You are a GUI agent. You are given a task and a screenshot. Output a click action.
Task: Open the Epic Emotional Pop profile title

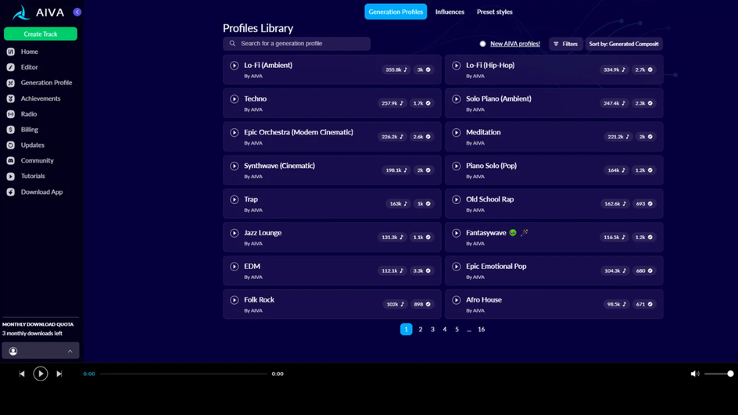496,267
